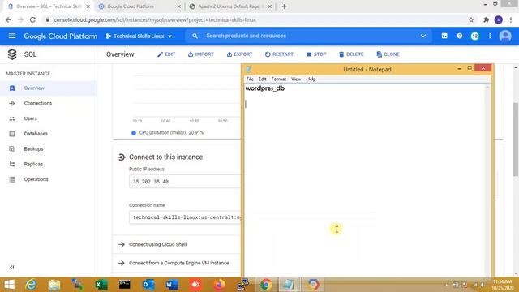519x292 pixels.
Task: Open the three-dot settings menu in header
Action: pyautogui.click(x=490, y=36)
